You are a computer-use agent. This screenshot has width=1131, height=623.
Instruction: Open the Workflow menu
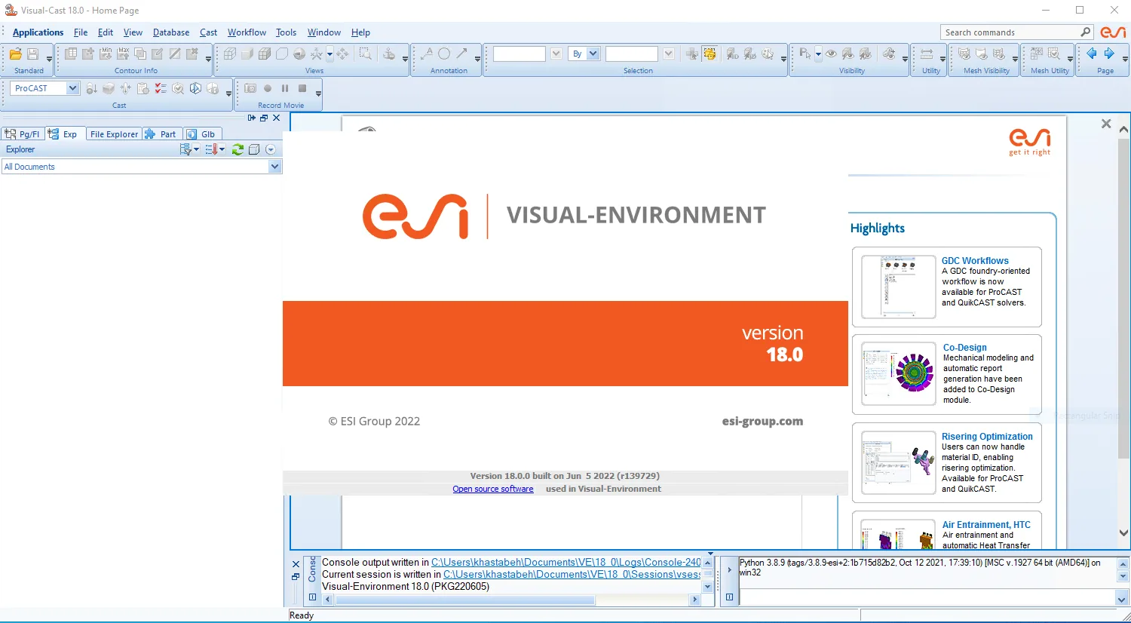(247, 32)
